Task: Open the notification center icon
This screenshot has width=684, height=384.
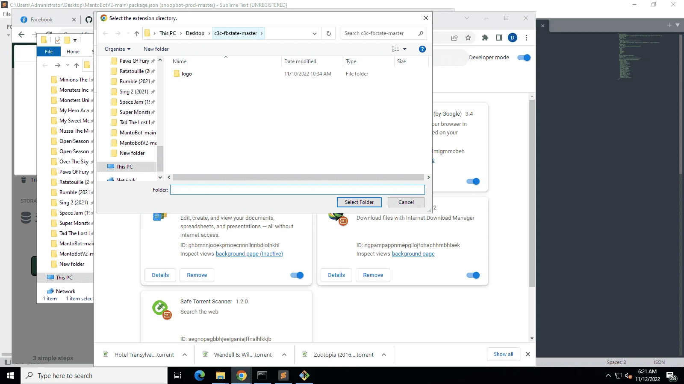Action: click(671, 376)
